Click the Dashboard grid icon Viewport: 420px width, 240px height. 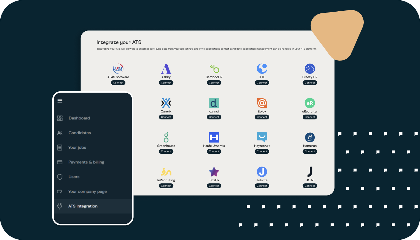point(60,118)
